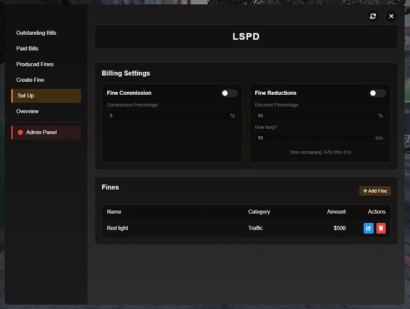This screenshot has width=410, height=309.
Task: Click the Commission Percentage input field
Action: click(x=172, y=116)
